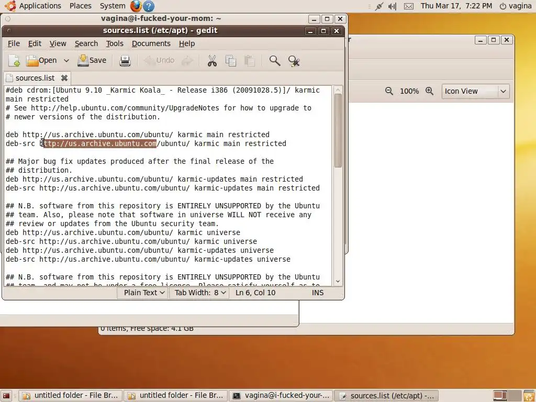Viewport: 536px width, 402px height.
Task: Click the volume icon in the panel
Action: click(392, 6)
